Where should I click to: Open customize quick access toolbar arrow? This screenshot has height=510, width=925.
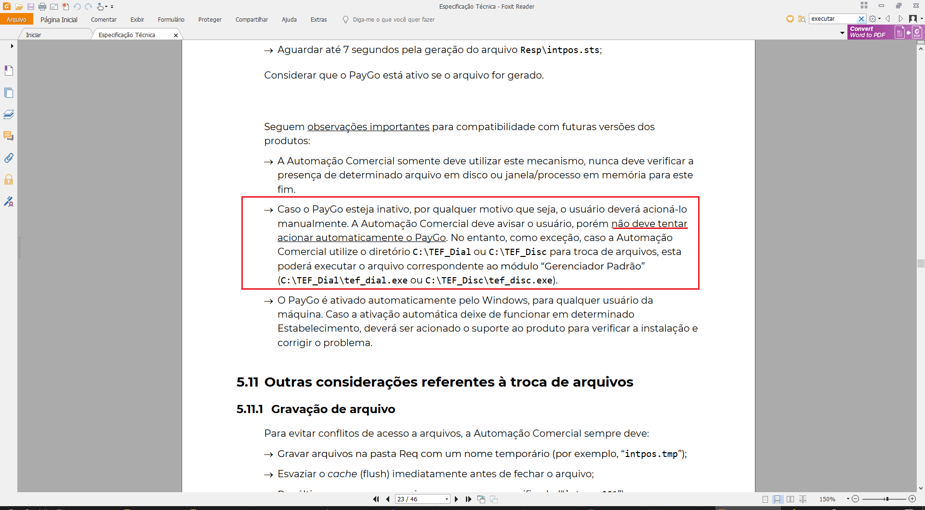point(112,7)
